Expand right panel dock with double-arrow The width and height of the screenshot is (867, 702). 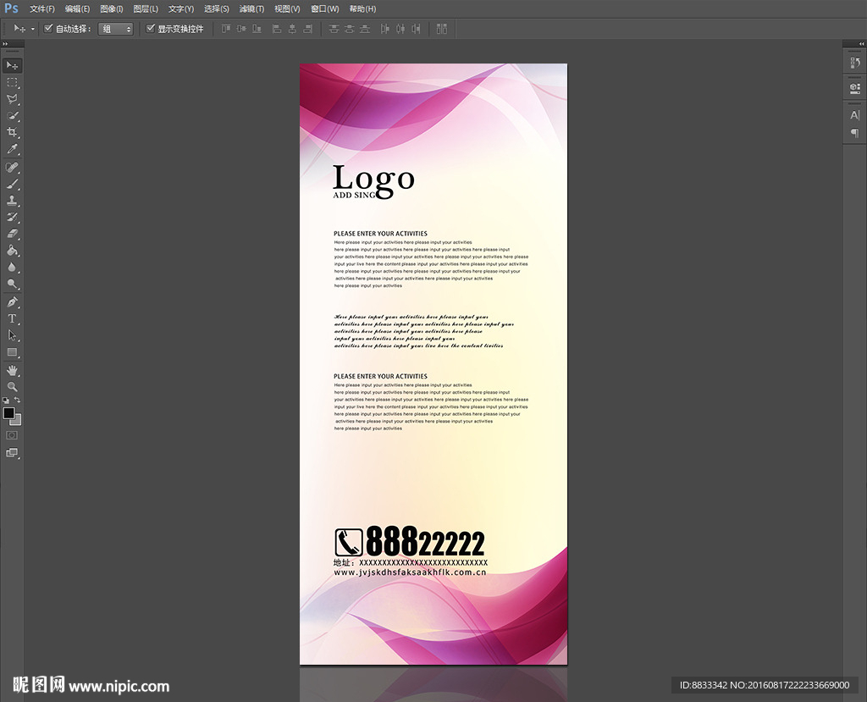(x=861, y=44)
